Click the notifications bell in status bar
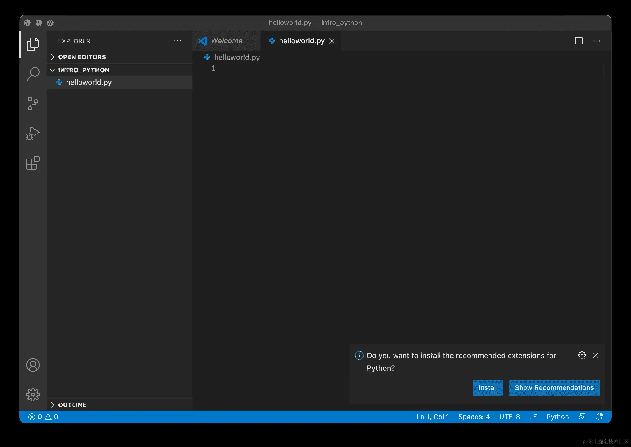Image resolution: width=631 pixels, height=447 pixels. pyautogui.click(x=599, y=417)
